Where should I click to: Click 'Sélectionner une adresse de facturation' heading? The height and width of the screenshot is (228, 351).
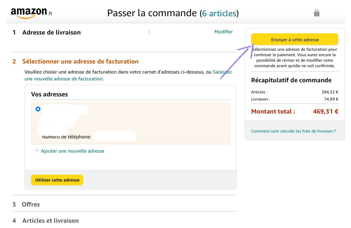tap(80, 61)
